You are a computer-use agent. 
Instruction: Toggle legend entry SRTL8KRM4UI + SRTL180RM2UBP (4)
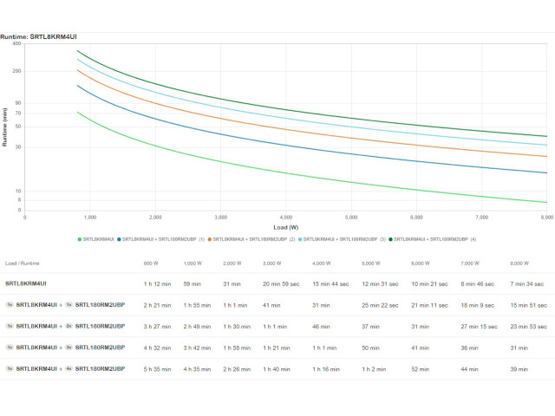point(433,239)
